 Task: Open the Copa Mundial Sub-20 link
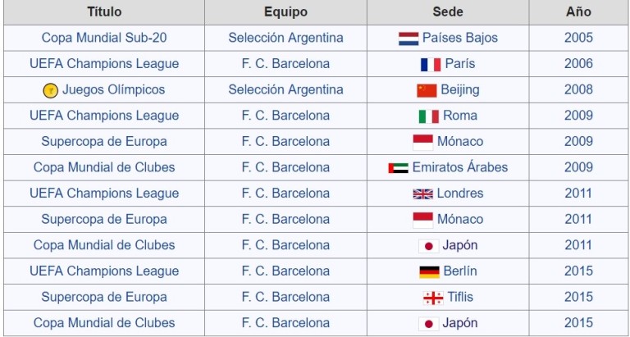click(104, 38)
